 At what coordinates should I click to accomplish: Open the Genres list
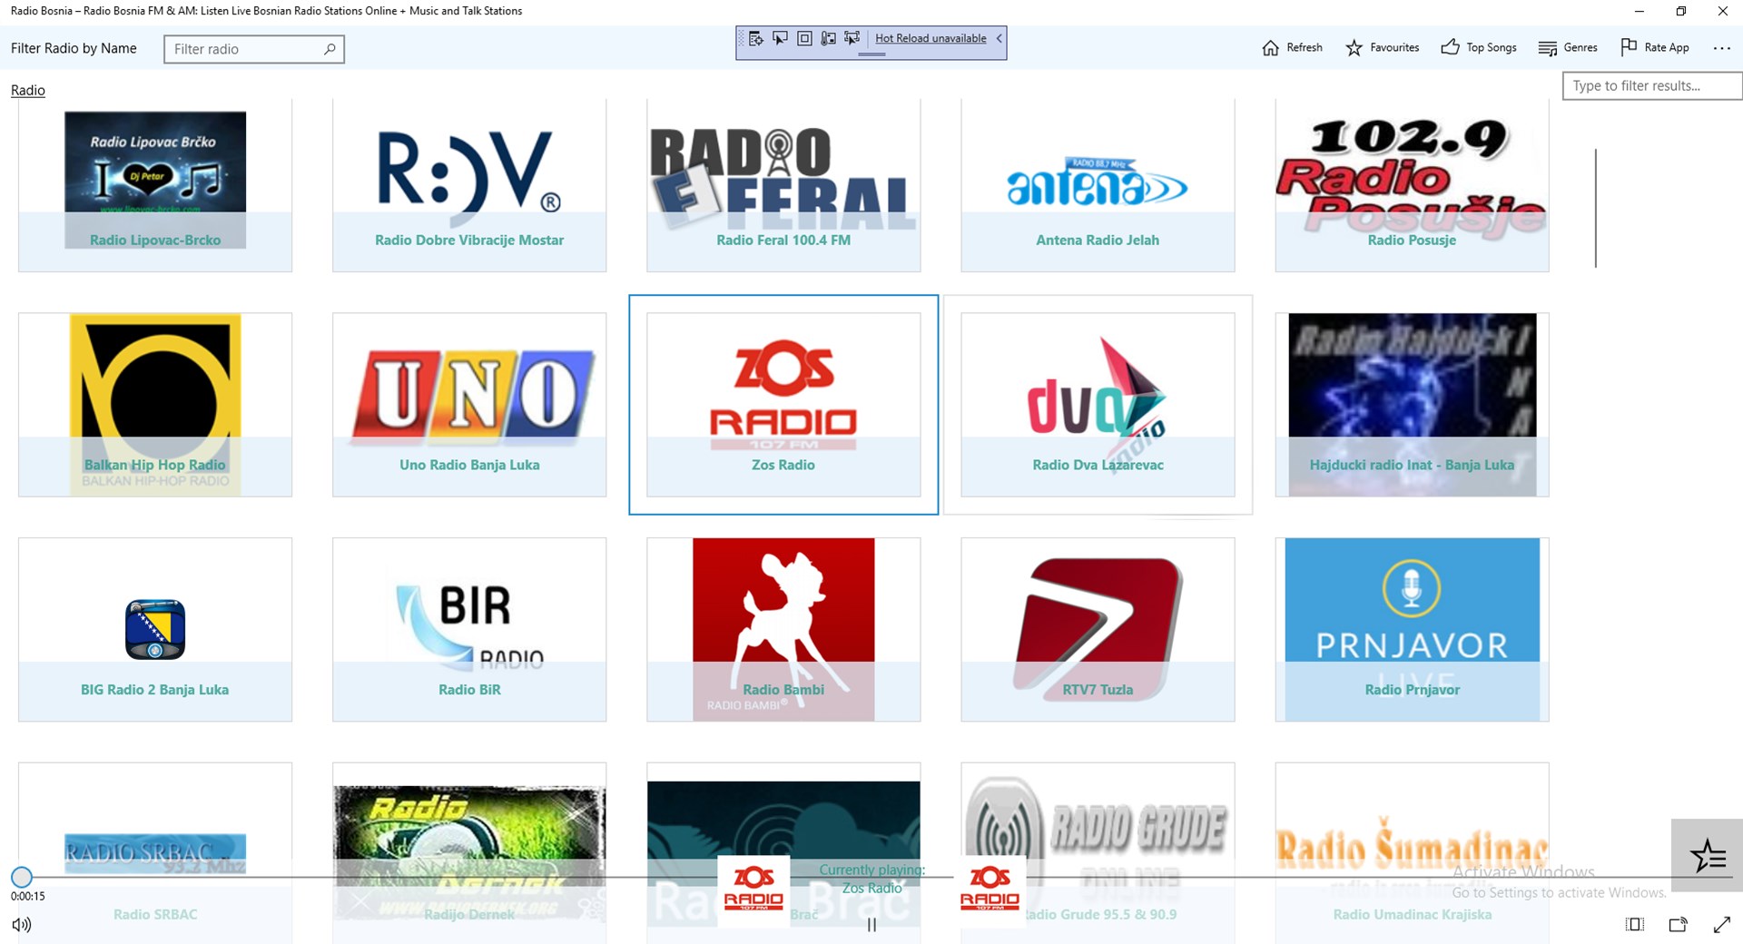click(x=1568, y=47)
